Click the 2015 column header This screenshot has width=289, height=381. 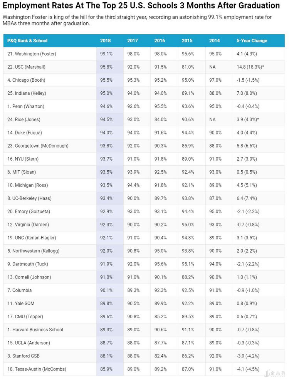coord(187,41)
